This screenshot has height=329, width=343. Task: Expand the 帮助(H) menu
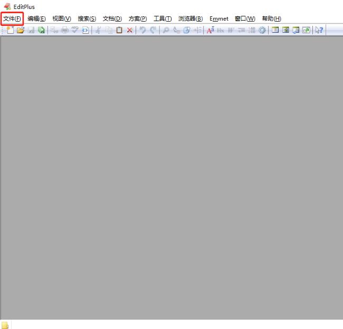[271, 18]
